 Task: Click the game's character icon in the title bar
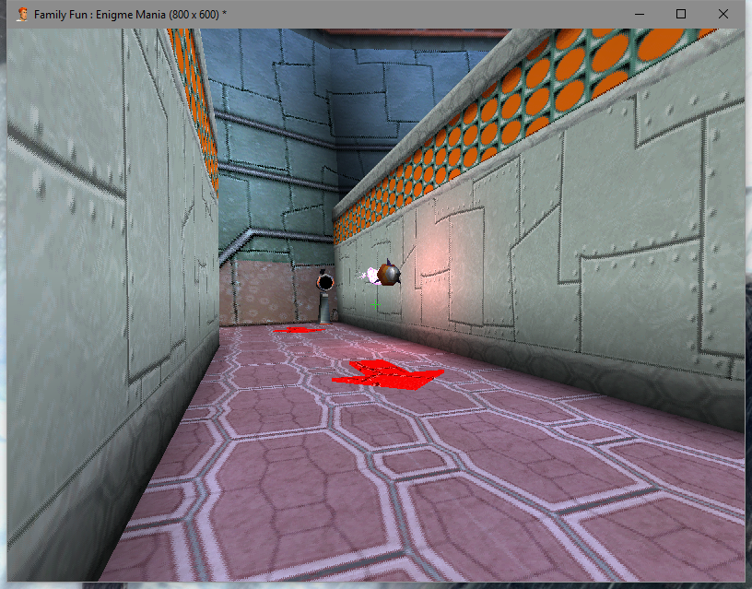pos(21,15)
